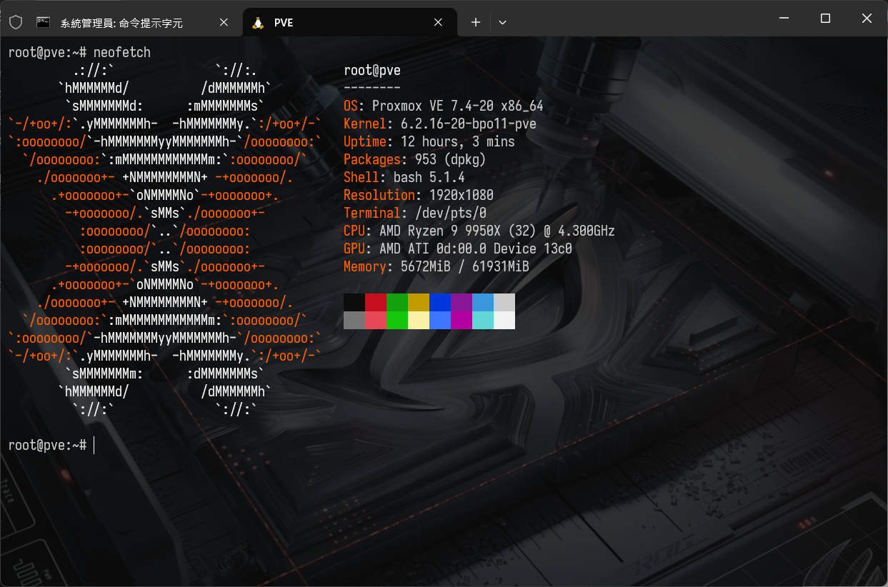Minimize the terminal window

coord(783,19)
